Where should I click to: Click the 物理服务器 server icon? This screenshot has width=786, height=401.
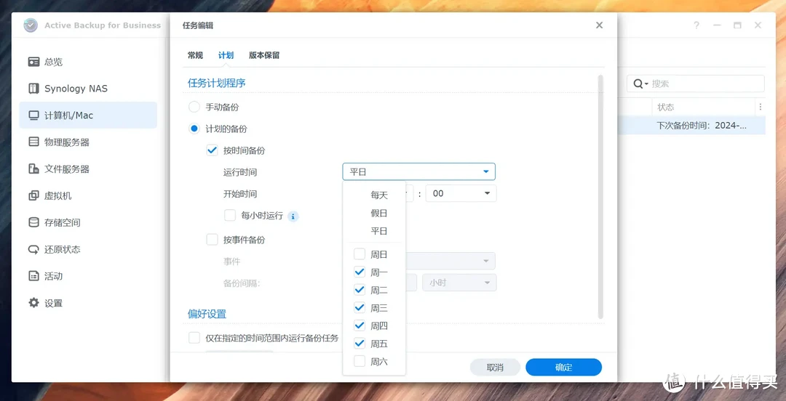pyautogui.click(x=33, y=142)
